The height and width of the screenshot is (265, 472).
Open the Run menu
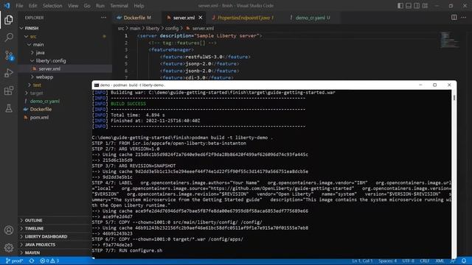[100, 6]
